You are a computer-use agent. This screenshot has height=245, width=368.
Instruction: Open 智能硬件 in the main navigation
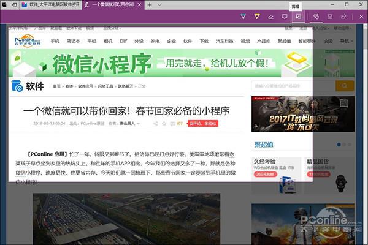(x=307, y=41)
